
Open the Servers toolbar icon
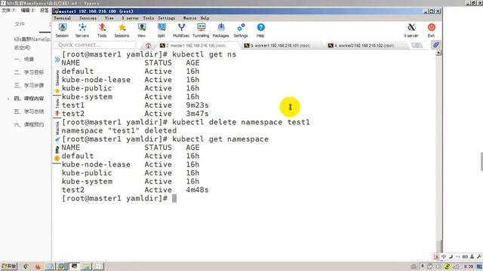click(82, 30)
